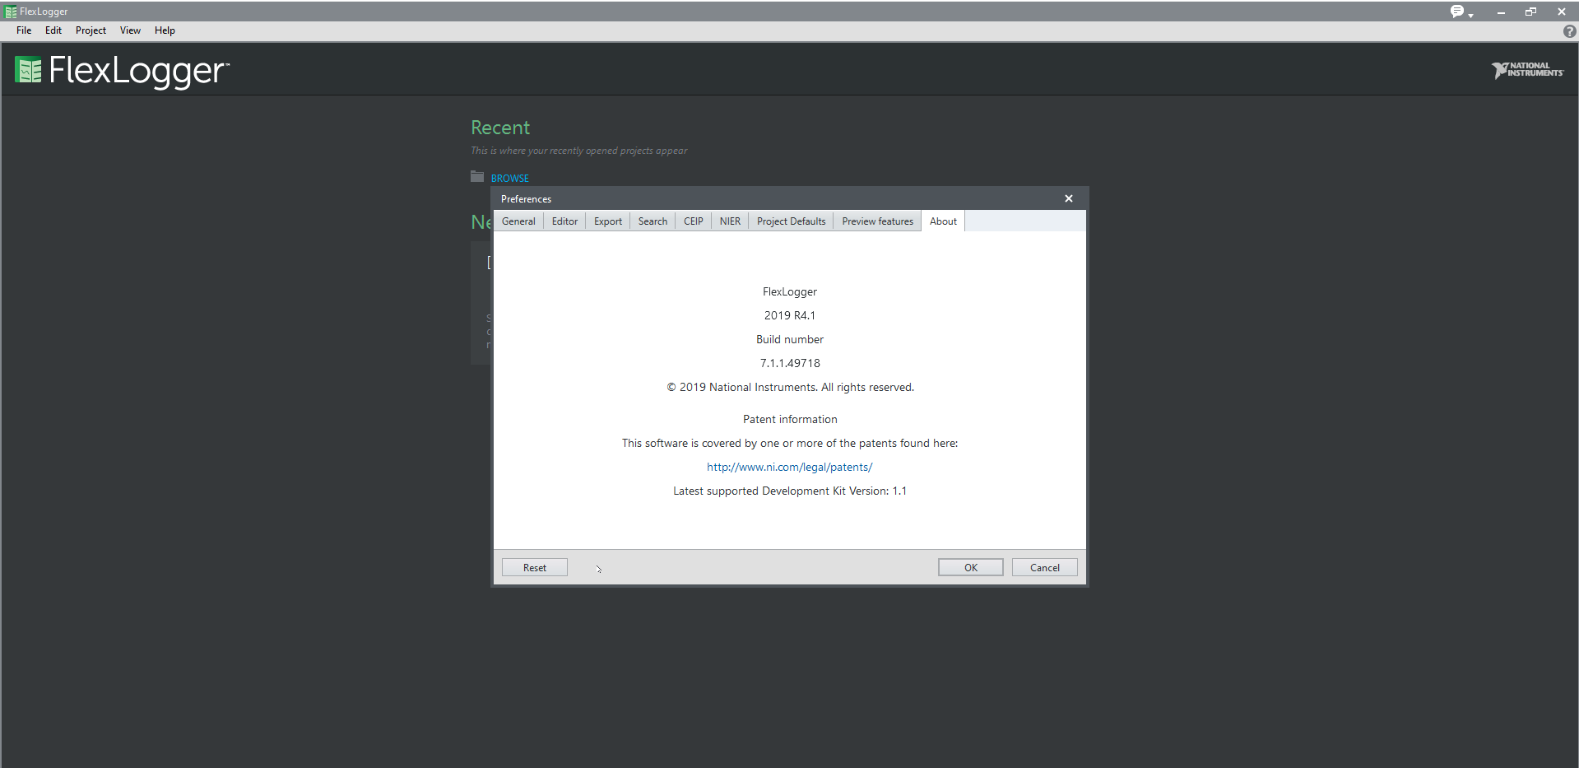Click the Preferences dialog title
The width and height of the screenshot is (1579, 768).
[x=526, y=199]
